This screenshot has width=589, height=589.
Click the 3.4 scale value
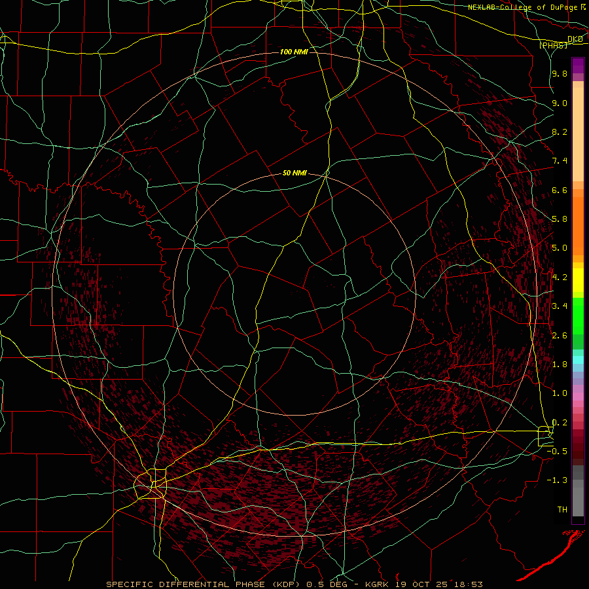click(x=560, y=306)
